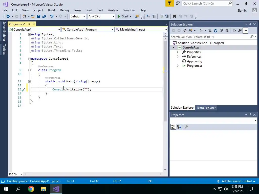Click the Sync with Active Document icon

click(x=210, y=31)
